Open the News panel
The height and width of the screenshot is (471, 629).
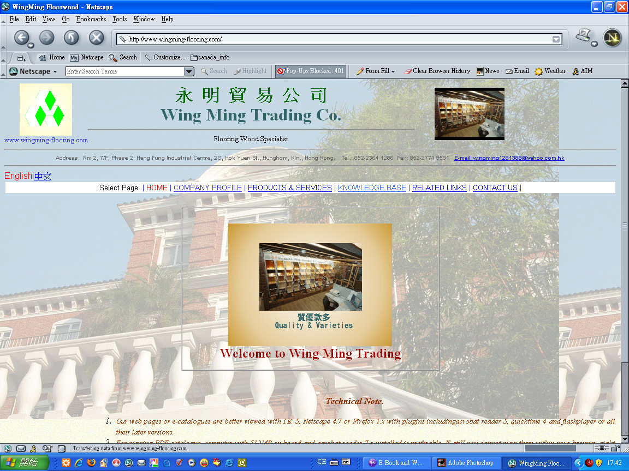(488, 71)
